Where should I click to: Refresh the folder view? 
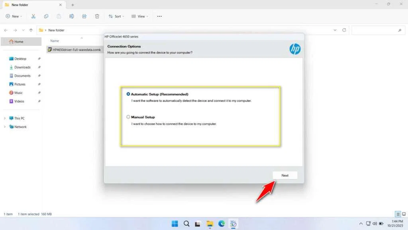[344, 30]
